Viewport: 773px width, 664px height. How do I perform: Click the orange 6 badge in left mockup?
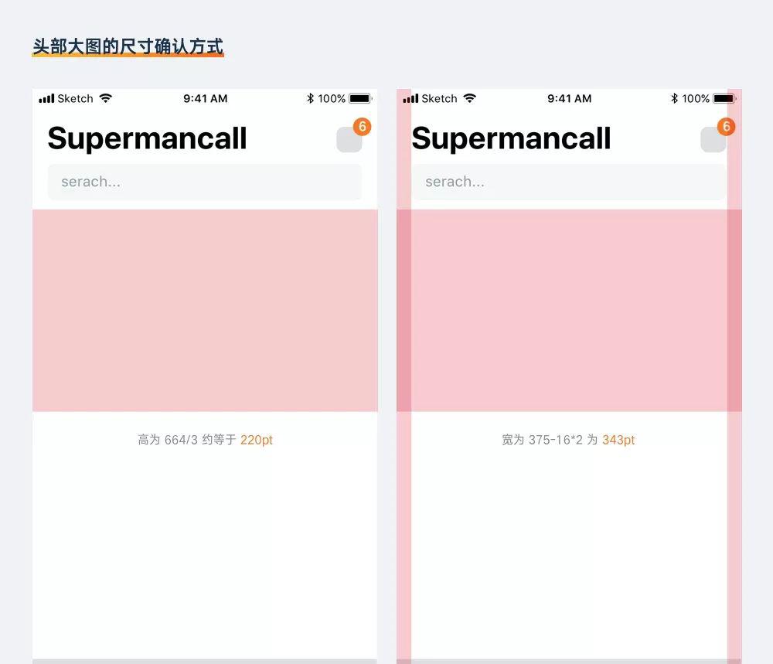363,127
